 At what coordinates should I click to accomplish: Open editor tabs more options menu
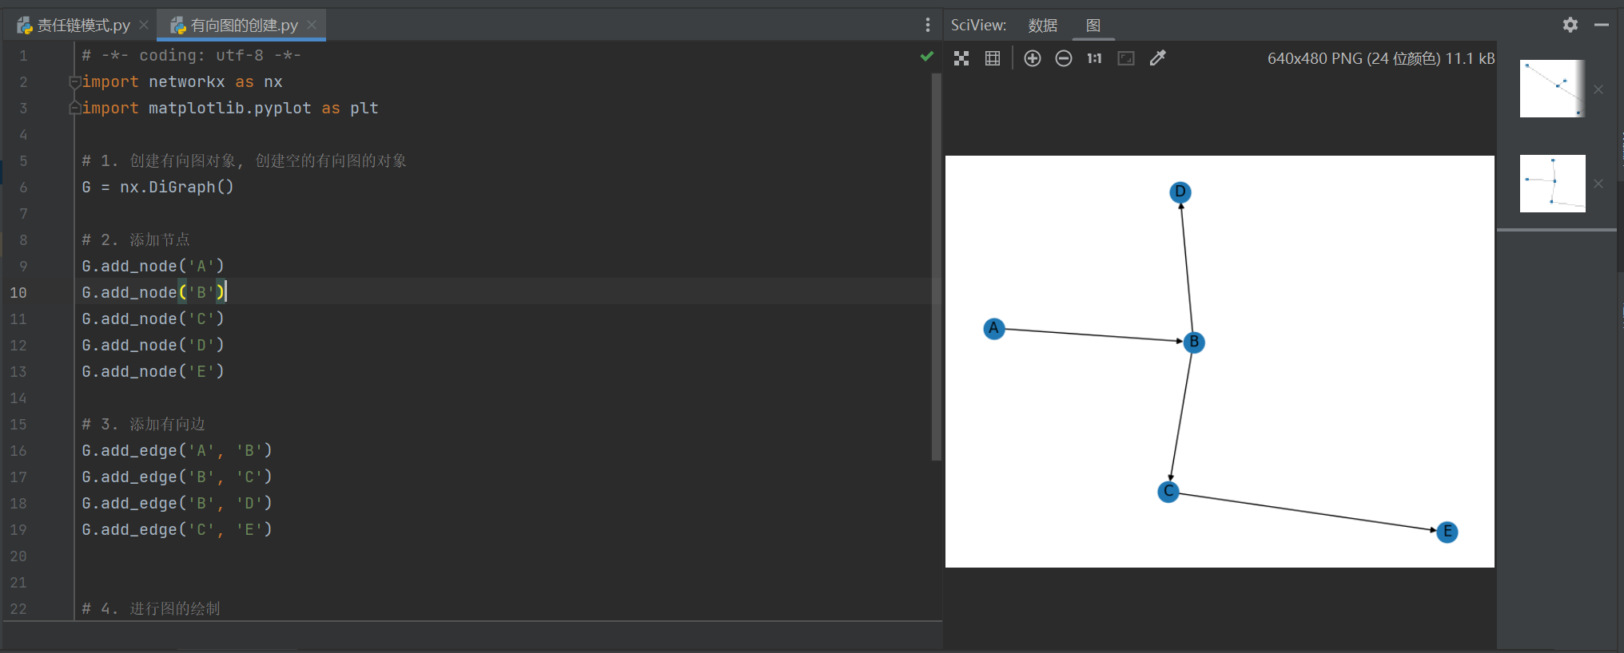(927, 26)
